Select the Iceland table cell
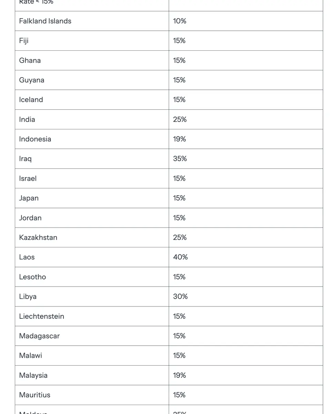Screen dimensions: 333x414 point(92,100)
